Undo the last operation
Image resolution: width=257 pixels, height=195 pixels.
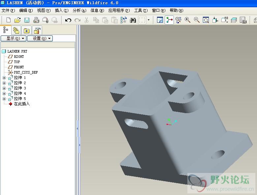click(68, 20)
